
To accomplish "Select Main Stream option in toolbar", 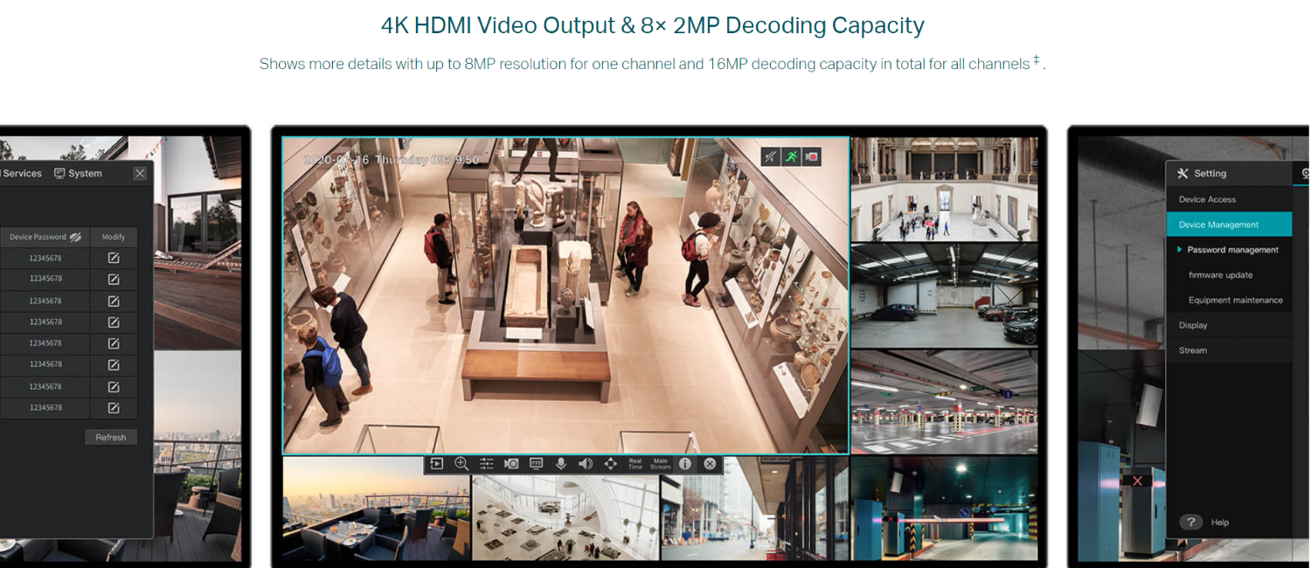I will click(660, 464).
